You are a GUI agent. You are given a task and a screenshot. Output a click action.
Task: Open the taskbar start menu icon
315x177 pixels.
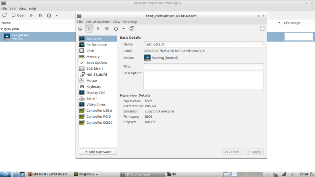click(x=5, y=174)
